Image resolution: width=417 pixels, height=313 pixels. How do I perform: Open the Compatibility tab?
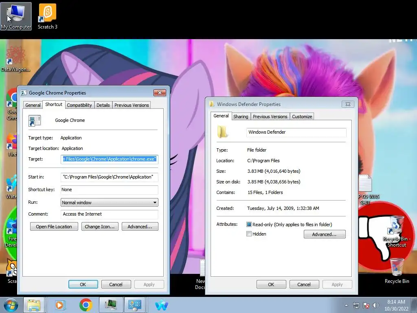point(79,105)
